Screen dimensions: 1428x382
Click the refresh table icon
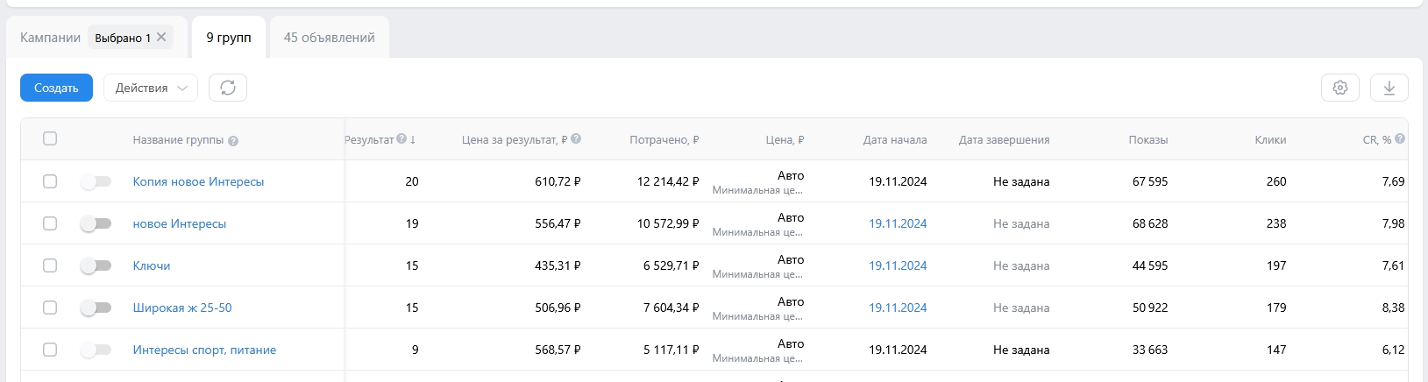point(228,88)
